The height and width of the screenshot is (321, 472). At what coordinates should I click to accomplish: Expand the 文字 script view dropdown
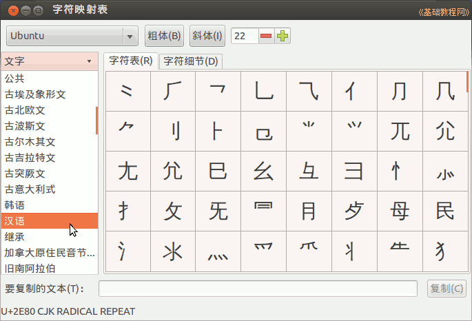(x=49, y=61)
